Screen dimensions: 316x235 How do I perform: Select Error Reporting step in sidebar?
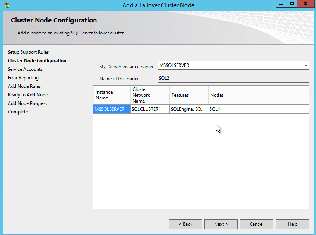click(23, 78)
